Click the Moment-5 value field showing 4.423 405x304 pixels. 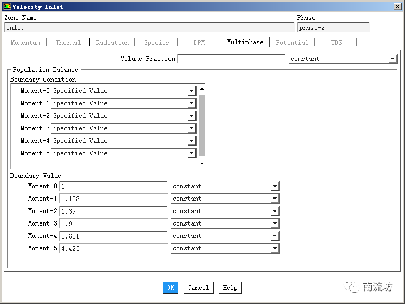113,248
